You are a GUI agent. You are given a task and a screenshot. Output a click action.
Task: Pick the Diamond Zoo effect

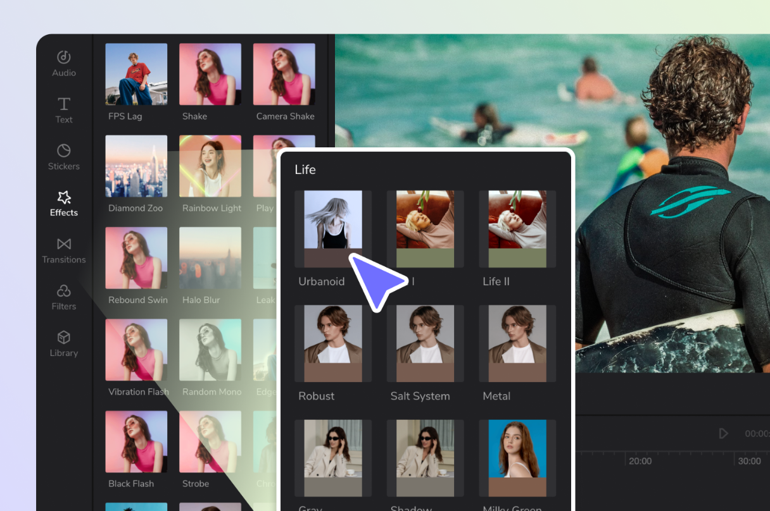(136, 166)
